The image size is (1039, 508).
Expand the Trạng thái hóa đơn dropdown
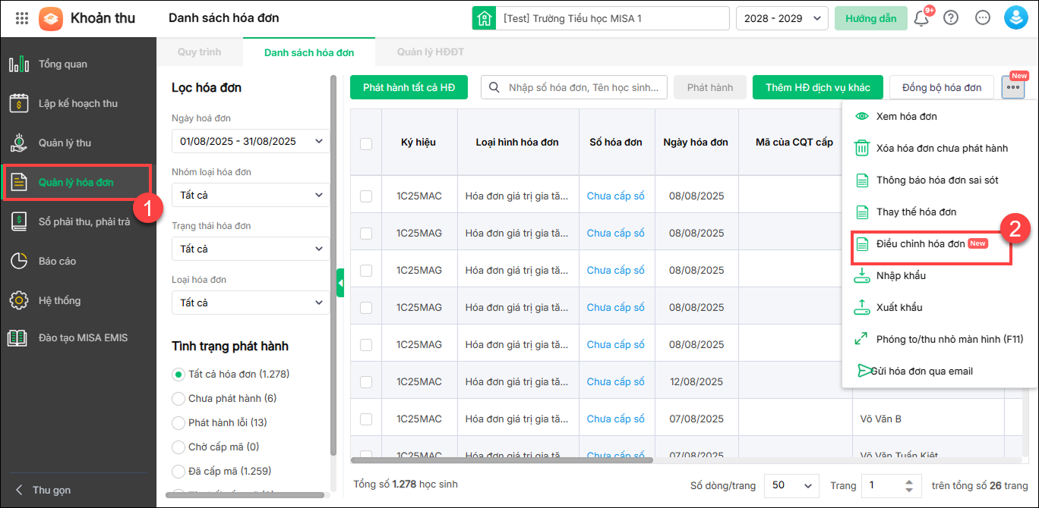tap(251, 249)
